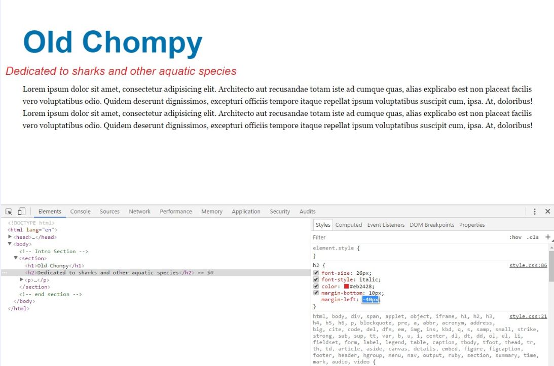
Task: Select the h1 Old Chompy DOM node
Action: (54, 266)
